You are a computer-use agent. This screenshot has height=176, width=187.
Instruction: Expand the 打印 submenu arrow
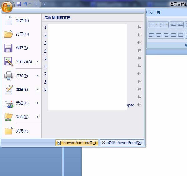(38, 76)
